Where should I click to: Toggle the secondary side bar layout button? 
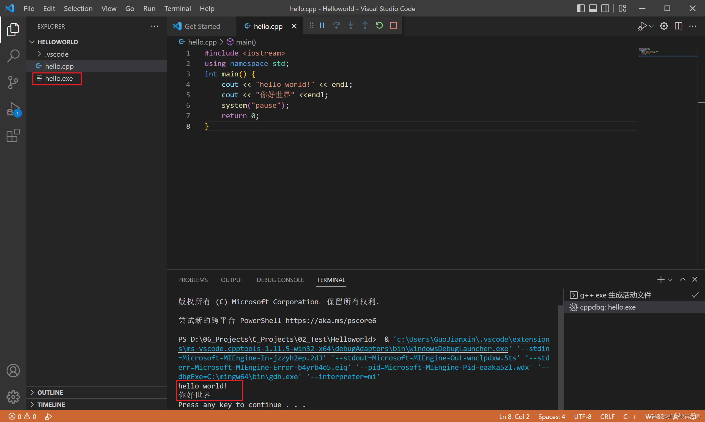(605, 9)
